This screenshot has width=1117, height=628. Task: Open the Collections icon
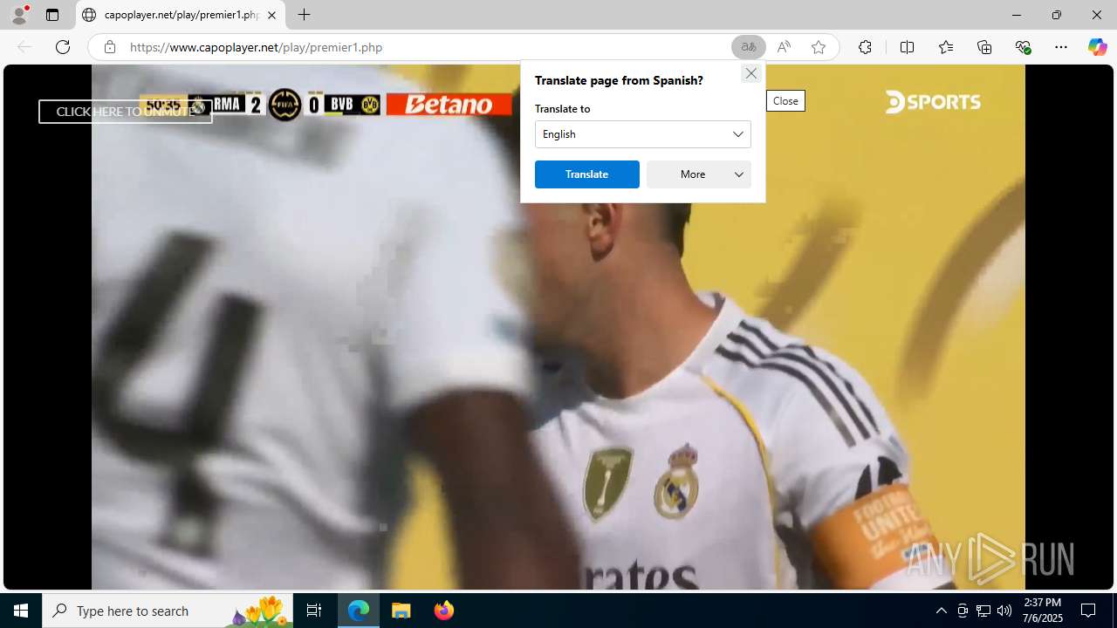tap(984, 47)
